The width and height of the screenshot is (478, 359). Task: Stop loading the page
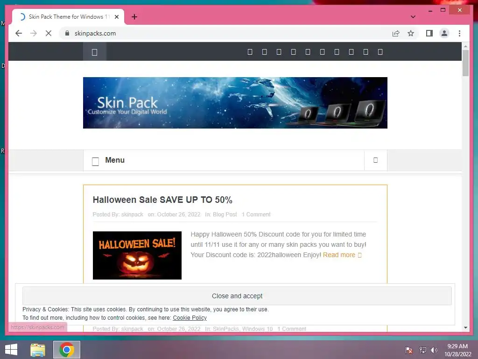(49, 33)
